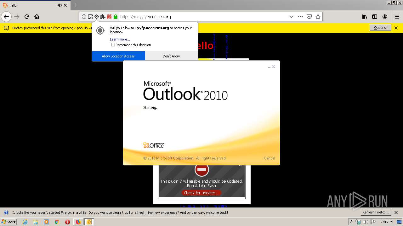The image size is (403, 226).
Task: Expand the address bar history dropdown
Action: (x=291, y=17)
